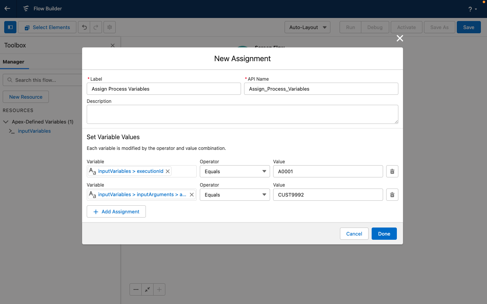487x304 pixels.
Task: Click the Save button
Action: (469, 27)
